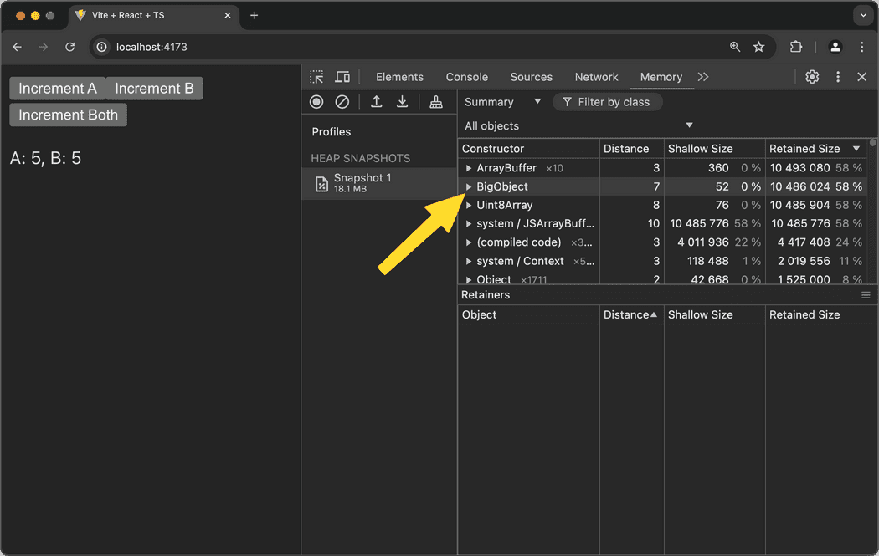Click the Increment A button
Screen dimensions: 879x556
click(58, 89)
